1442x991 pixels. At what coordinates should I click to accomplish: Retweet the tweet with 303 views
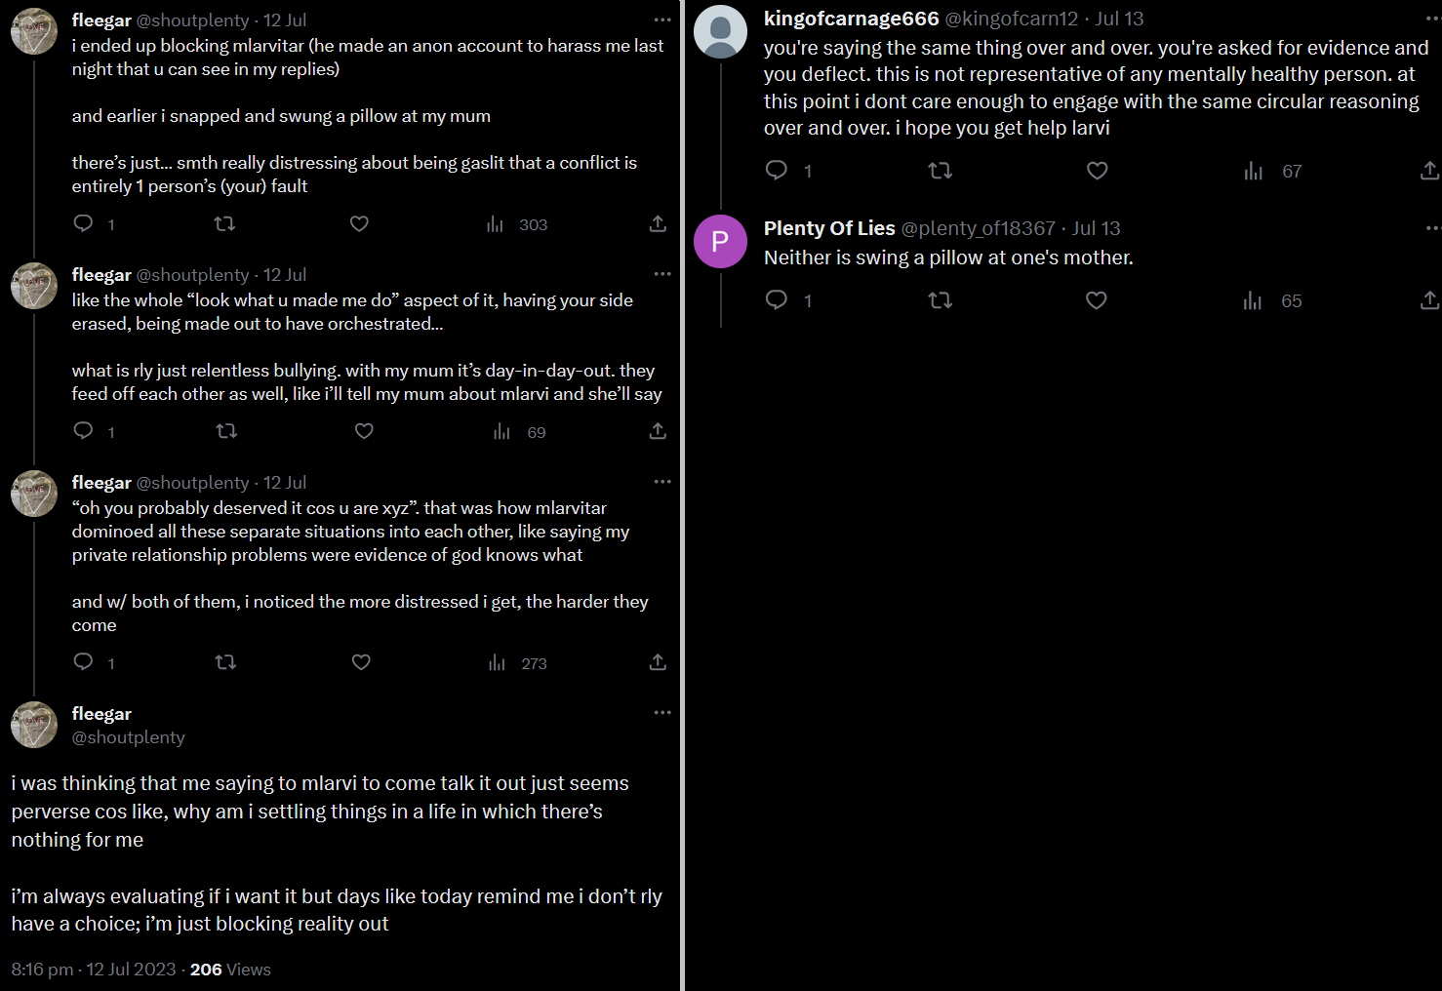(224, 224)
